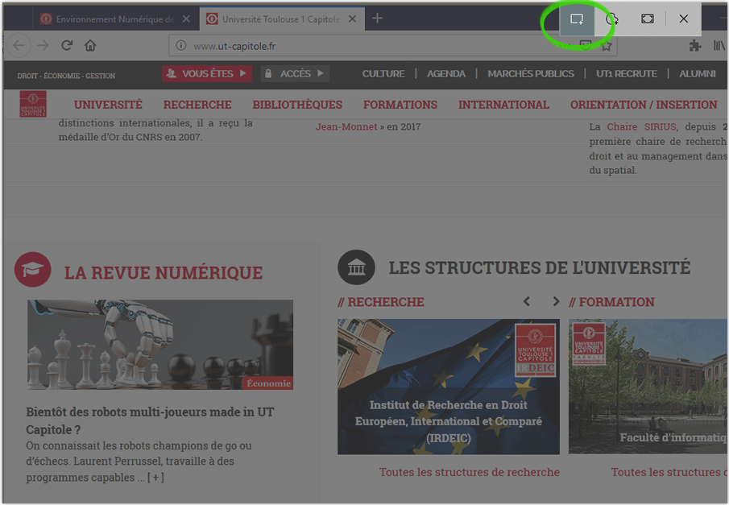The width and height of the screenshot is (729, 505).
Task: Expand the VOUS ÊTES dropdown
Action: point(207,73)
